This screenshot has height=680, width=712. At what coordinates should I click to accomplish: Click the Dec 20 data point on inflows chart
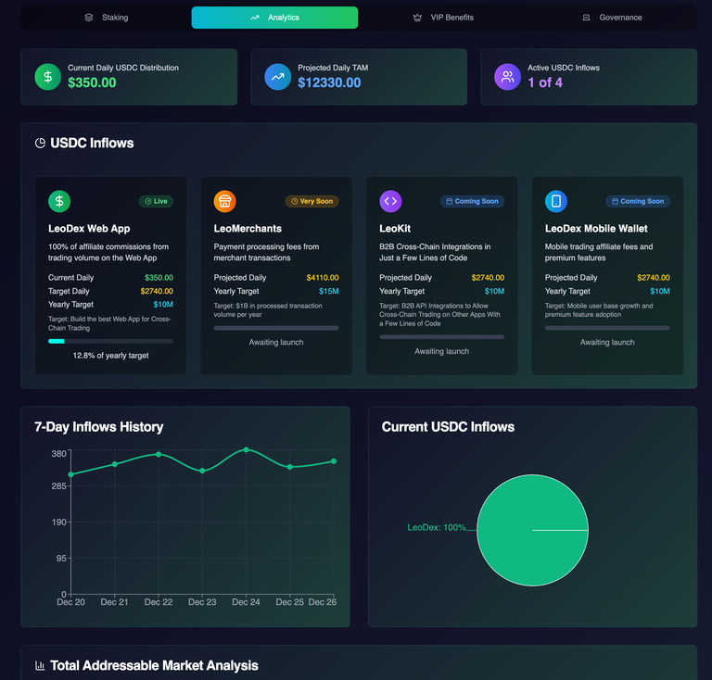pos(70,474)
